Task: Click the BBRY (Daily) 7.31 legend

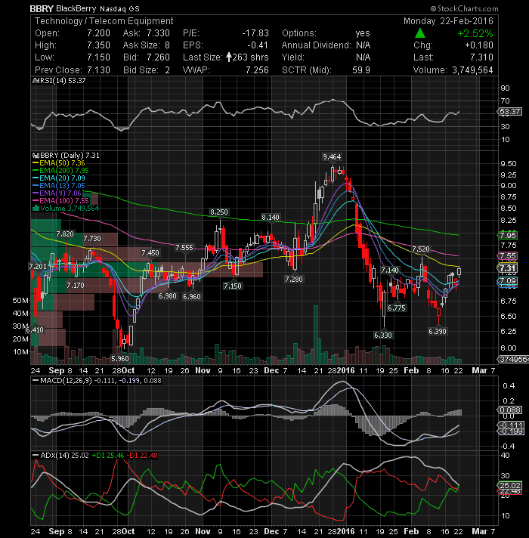Action: [66, 156]
